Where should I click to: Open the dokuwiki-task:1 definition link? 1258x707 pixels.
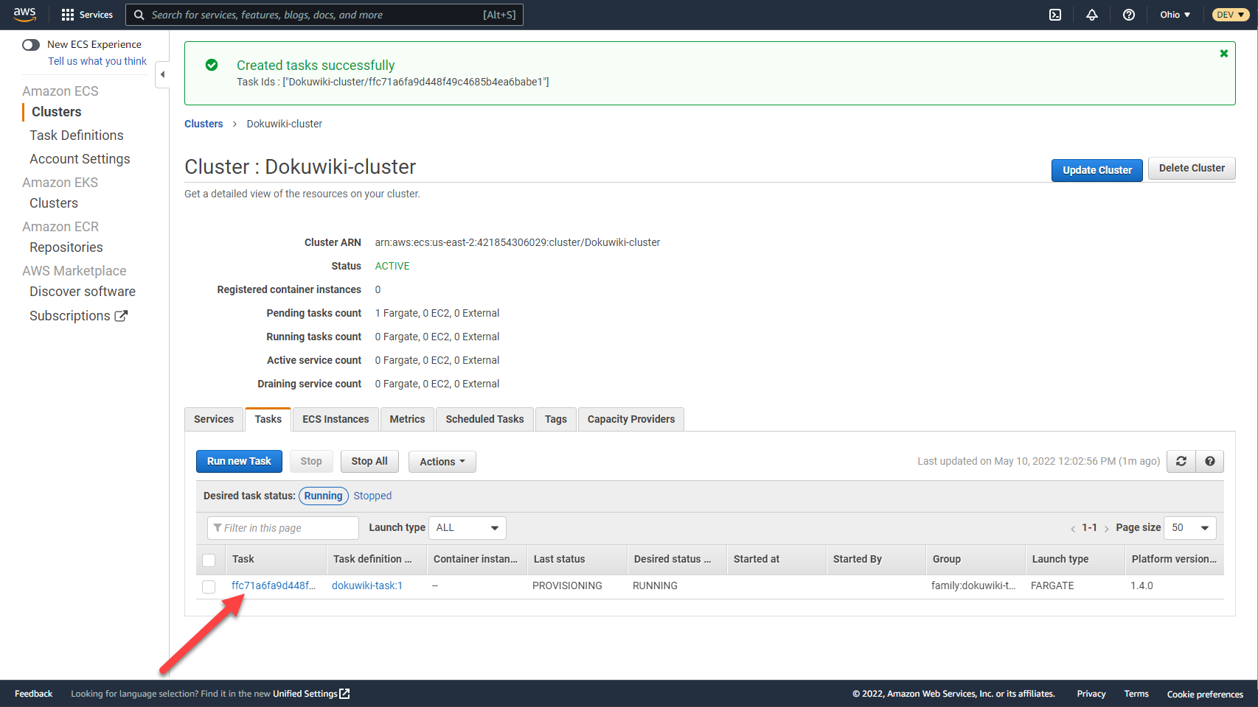pos(367,585)
